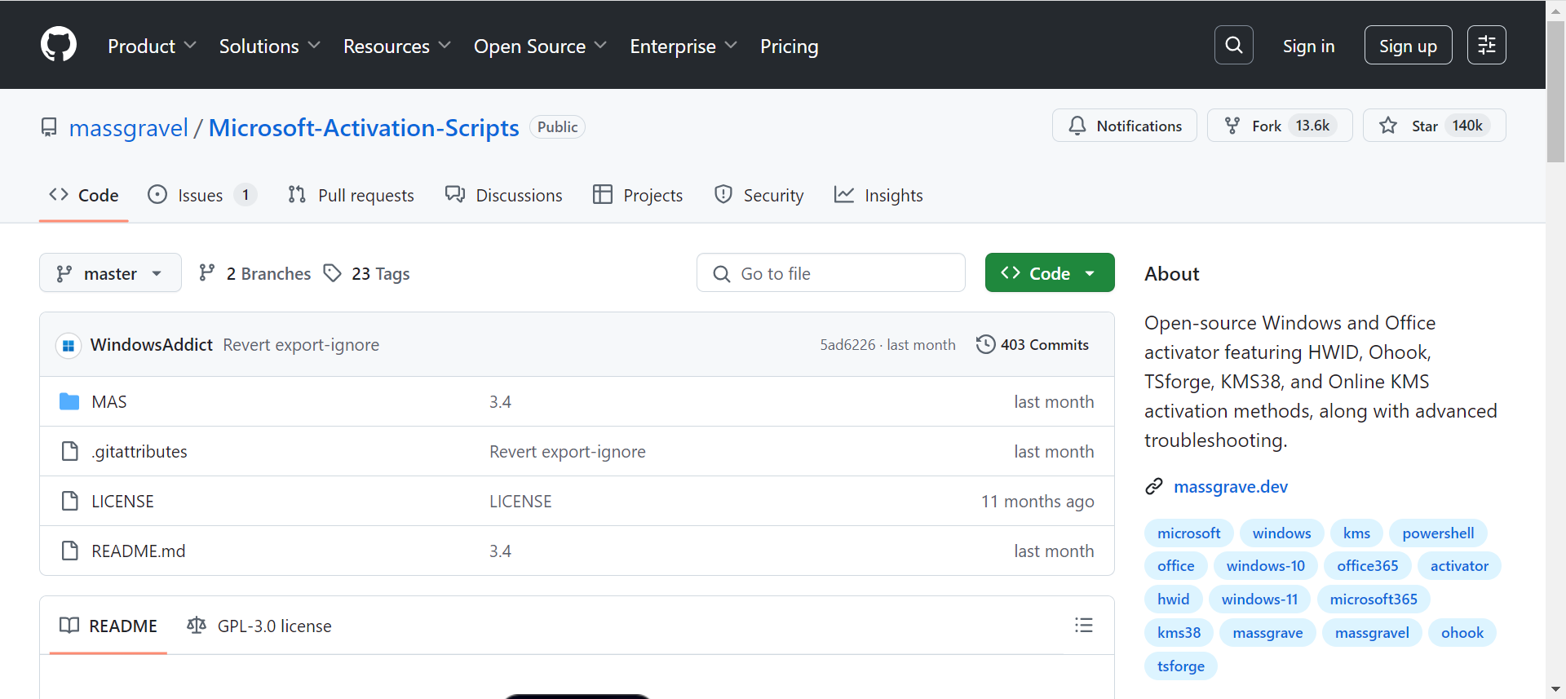The width and height of the screenshot is (1566, 699).
Task: Click the branches icon next to 2 Branches
Action: 207,273
